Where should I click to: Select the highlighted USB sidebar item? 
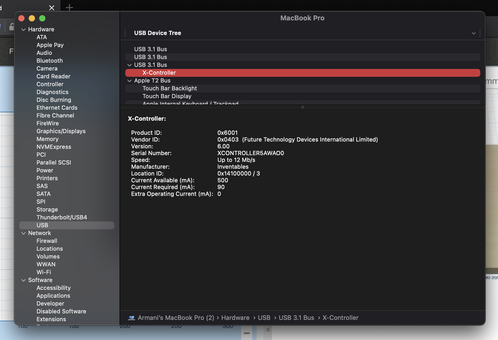coord(67,225)
